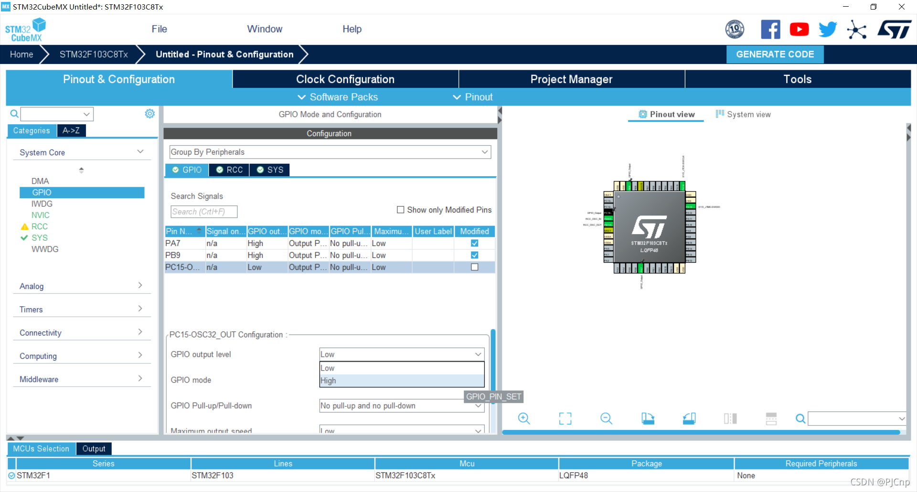Click the pinout list layout icon

tap(771, 418)
